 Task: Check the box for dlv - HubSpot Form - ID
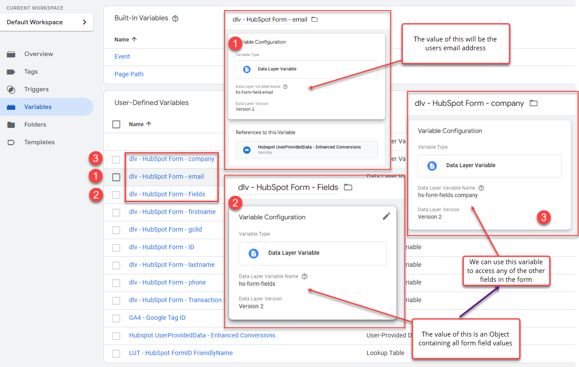click(x=116, y=247)
